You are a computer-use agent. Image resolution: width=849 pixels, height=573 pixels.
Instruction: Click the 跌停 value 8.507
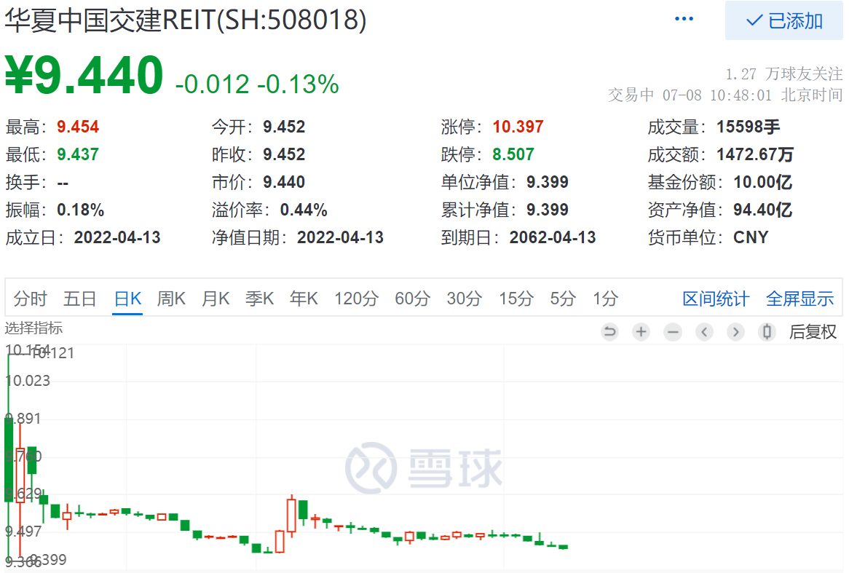point(513,154)
